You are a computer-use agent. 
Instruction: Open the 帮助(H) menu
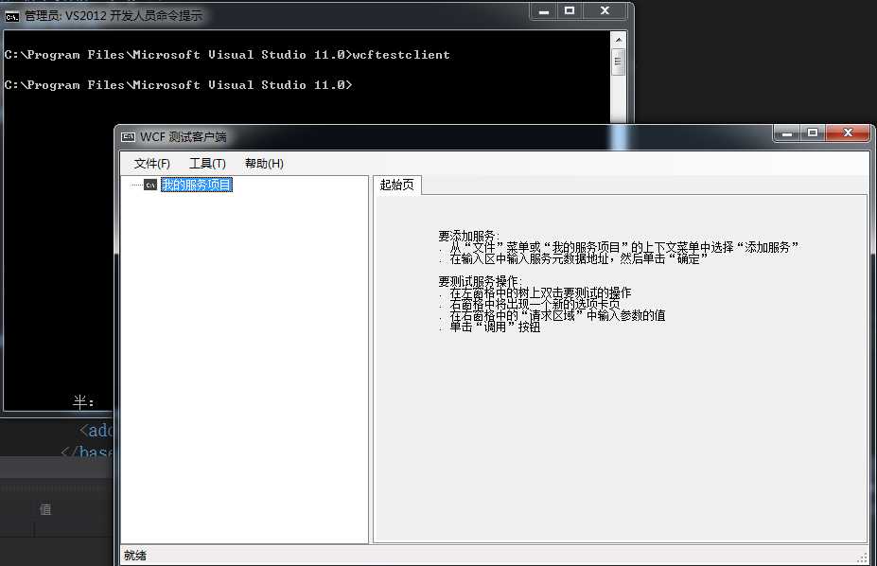(x=264, y=164)
